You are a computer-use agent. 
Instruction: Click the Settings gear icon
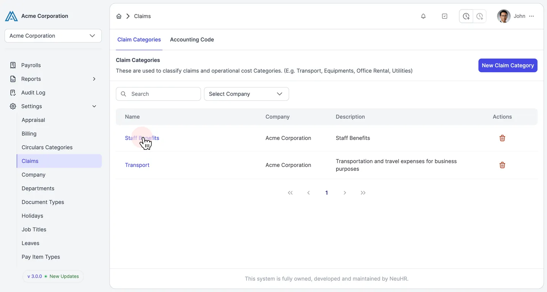(x=13, y=106)
